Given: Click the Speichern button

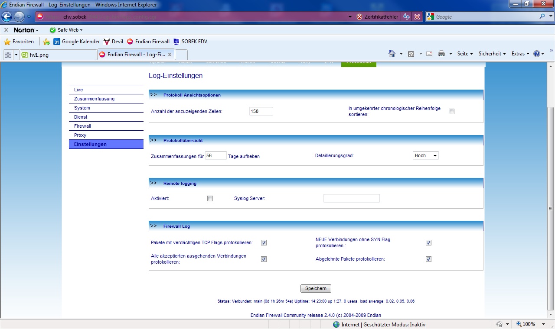Looking at the screenshot, I should coord(316,288).
